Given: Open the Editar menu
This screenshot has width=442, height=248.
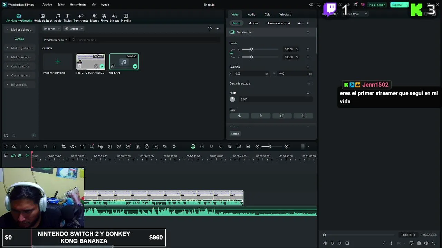Looking at the screenshot, I should tap(61, 4).
